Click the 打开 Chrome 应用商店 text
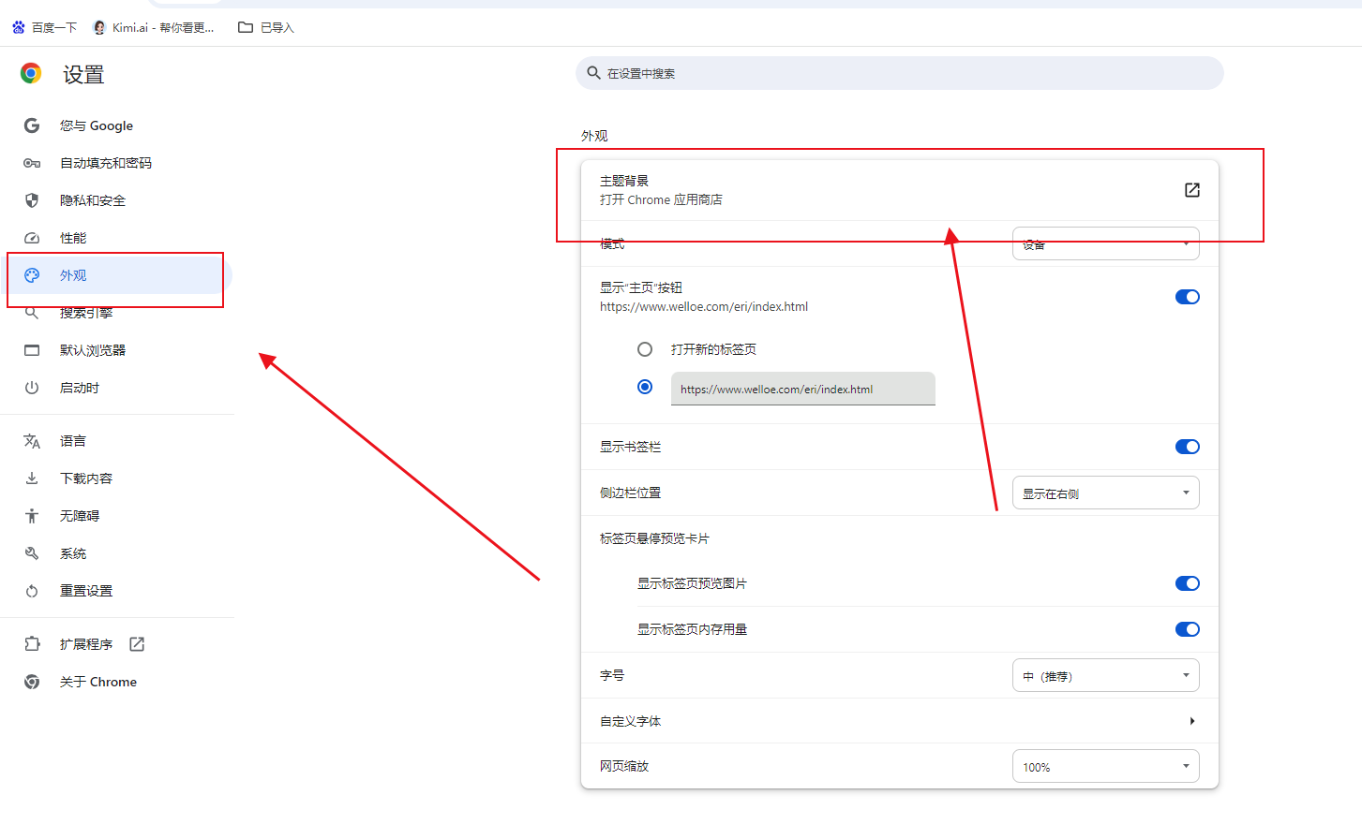This screenshot has height=839, width=1362. coord(661,199)
